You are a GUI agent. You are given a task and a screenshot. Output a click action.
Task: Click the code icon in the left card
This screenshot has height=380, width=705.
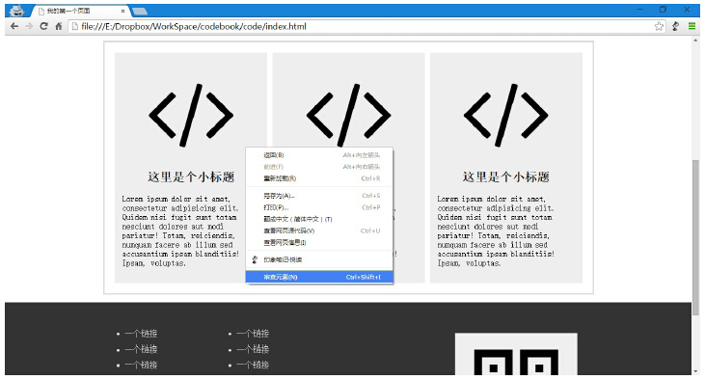pyautogui.click(x=191, y=115)
